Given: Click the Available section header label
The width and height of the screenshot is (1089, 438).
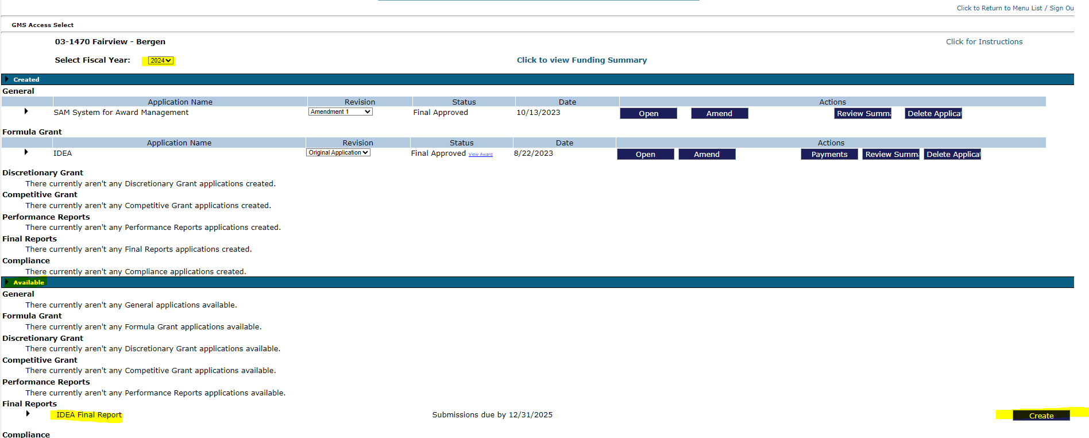Looking at the screenshot, I should coord(29,282).
